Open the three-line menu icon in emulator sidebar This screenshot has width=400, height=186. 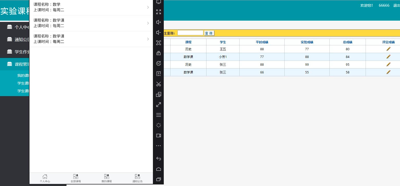tap(159, 115)
